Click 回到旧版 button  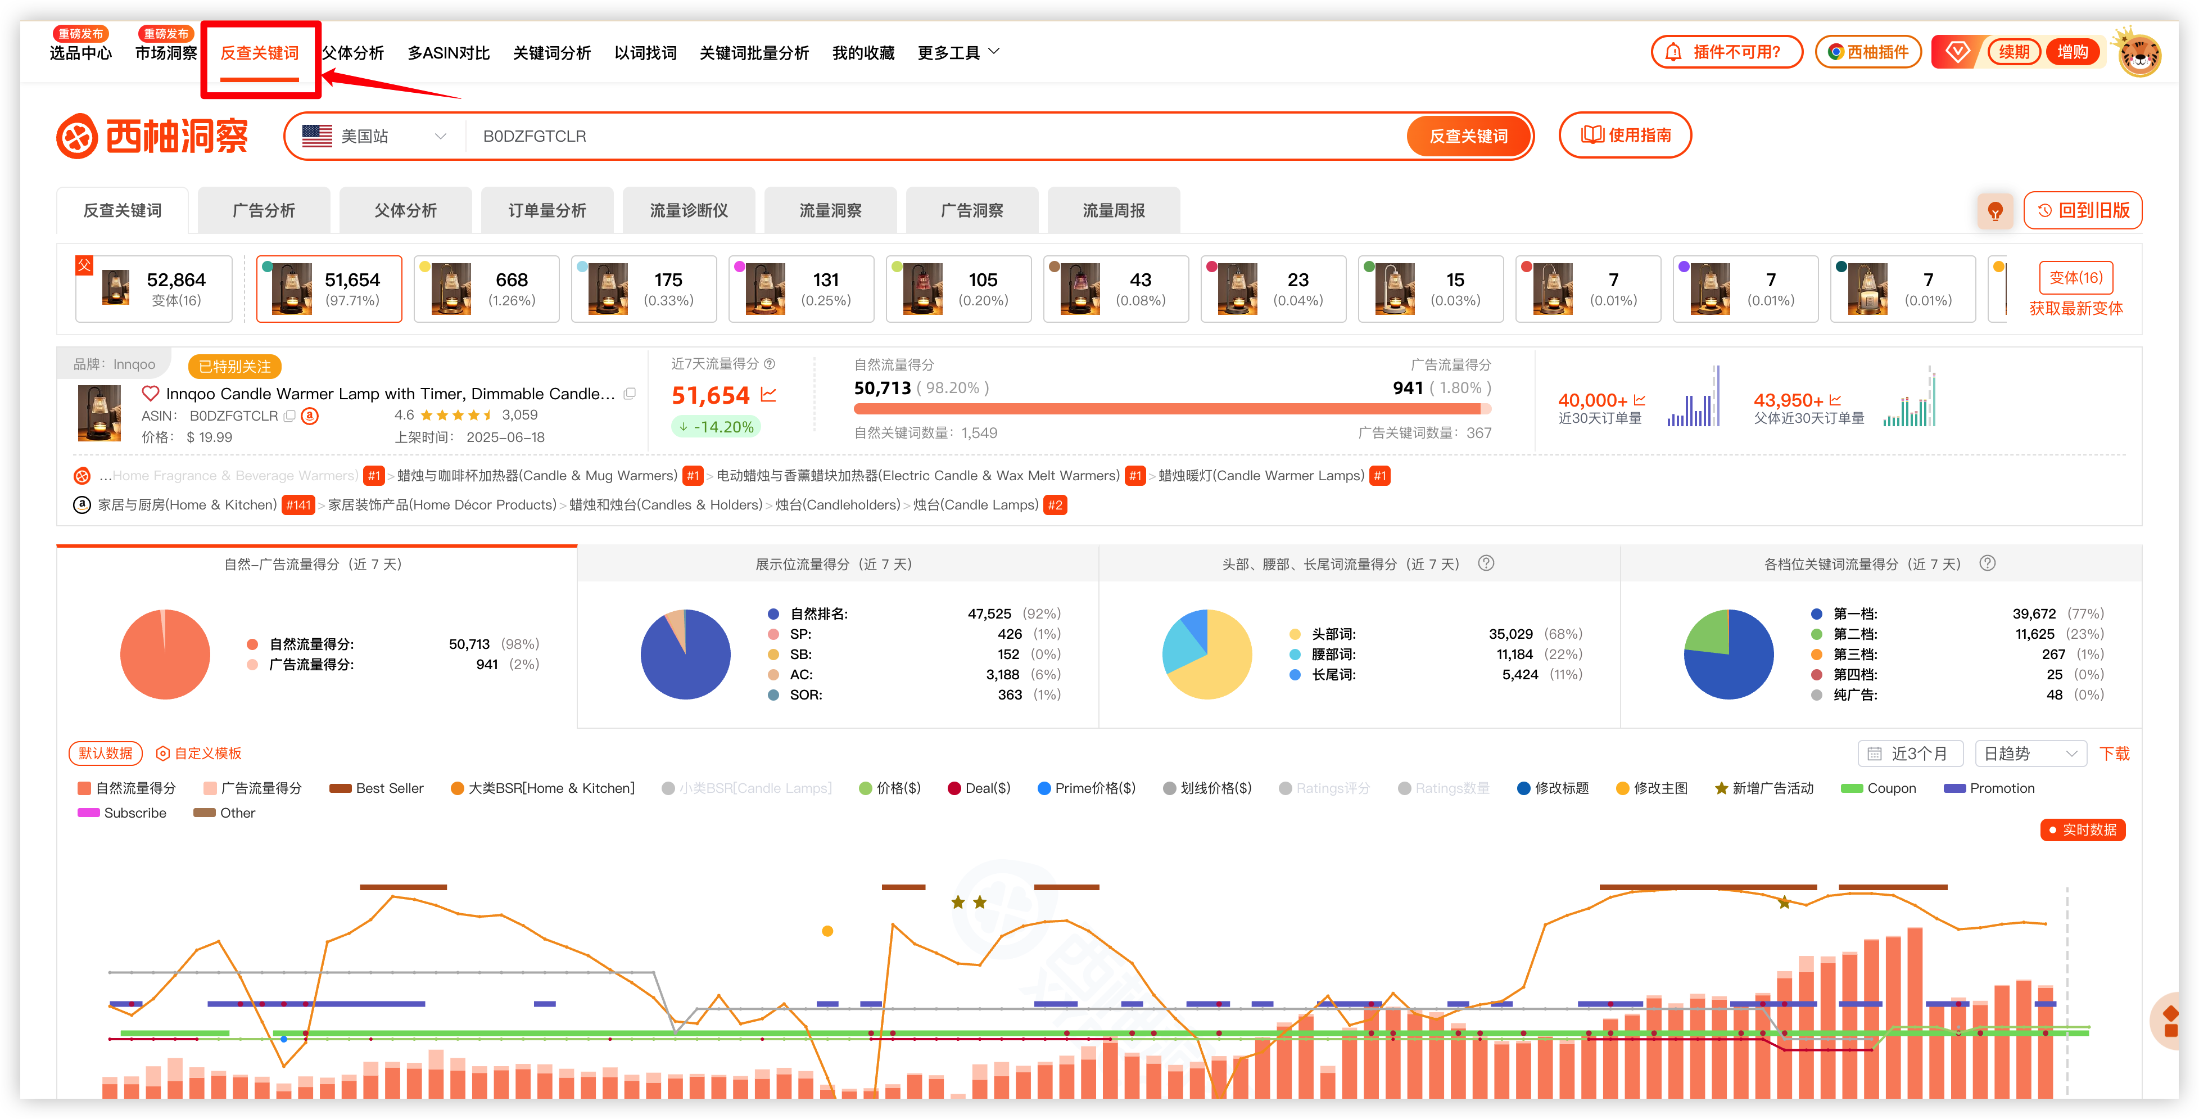tap(2083, 210)
